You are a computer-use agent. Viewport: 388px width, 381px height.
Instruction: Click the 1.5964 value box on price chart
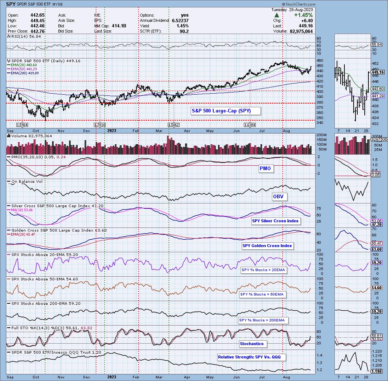(x=22, y=125)
